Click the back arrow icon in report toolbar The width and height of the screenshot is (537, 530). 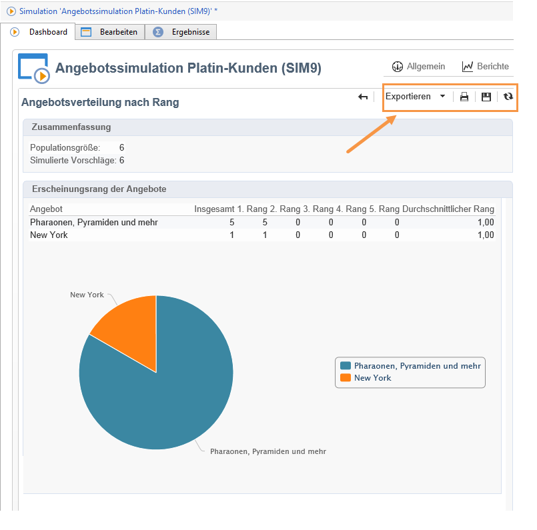click(363, 97)
